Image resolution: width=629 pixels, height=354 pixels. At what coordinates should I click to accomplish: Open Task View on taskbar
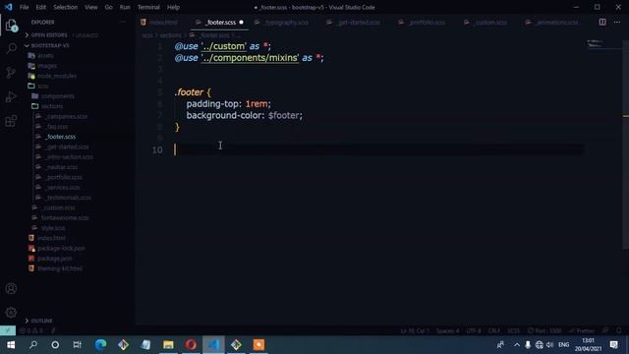[78, 345]
